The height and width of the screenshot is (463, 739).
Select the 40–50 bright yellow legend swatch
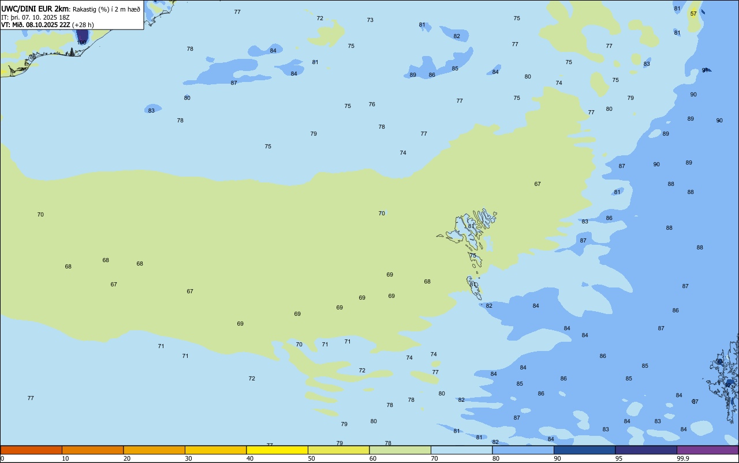coord(277,450)
